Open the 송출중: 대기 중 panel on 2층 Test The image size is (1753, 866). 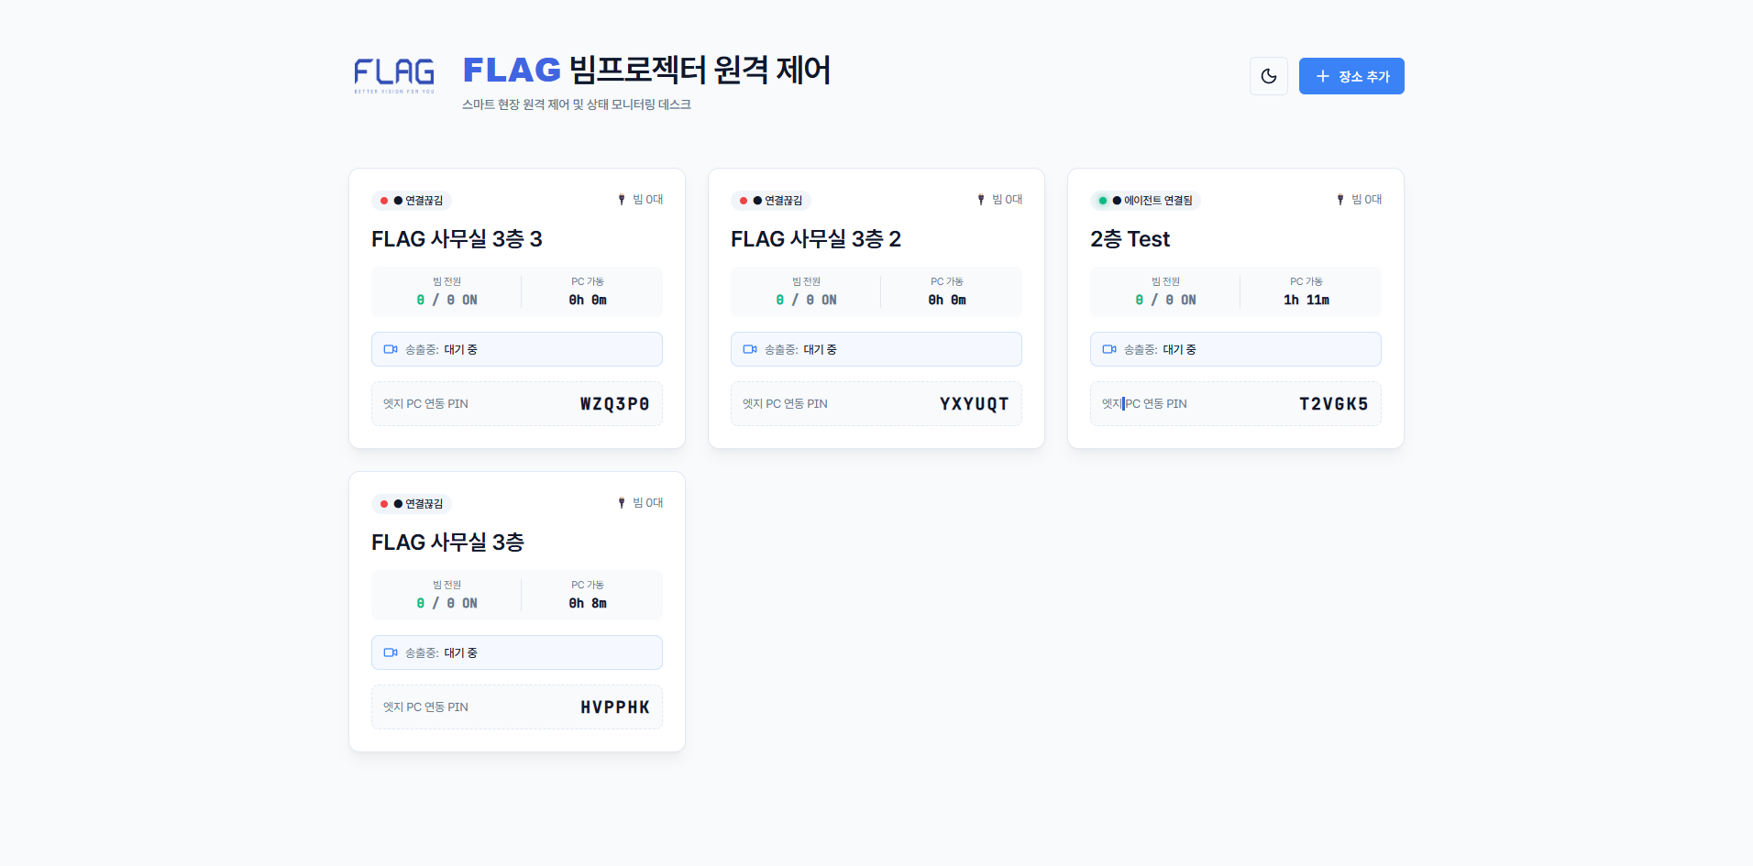pos(1235,349)
